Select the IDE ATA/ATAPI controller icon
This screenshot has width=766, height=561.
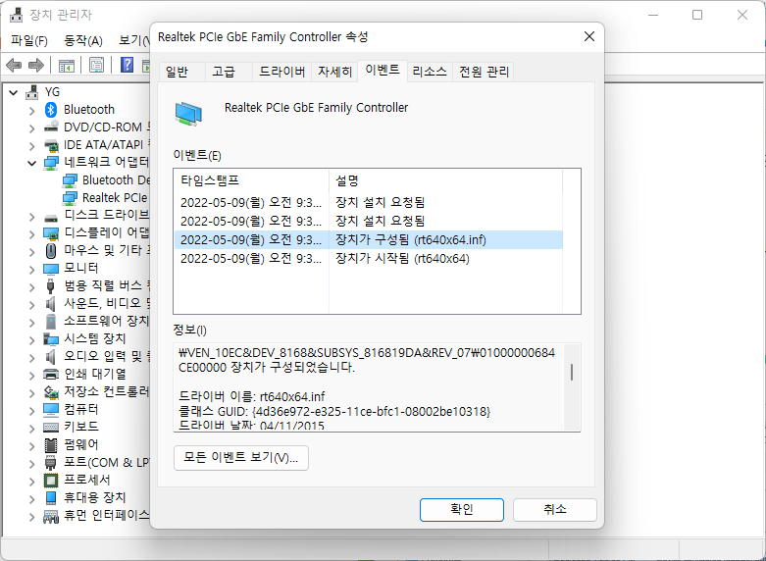(x=51, y=145)
